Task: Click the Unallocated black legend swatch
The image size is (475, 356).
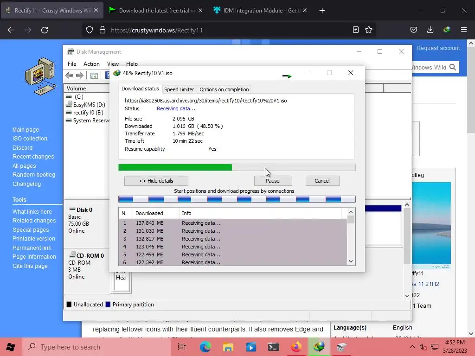Action: 69,305
